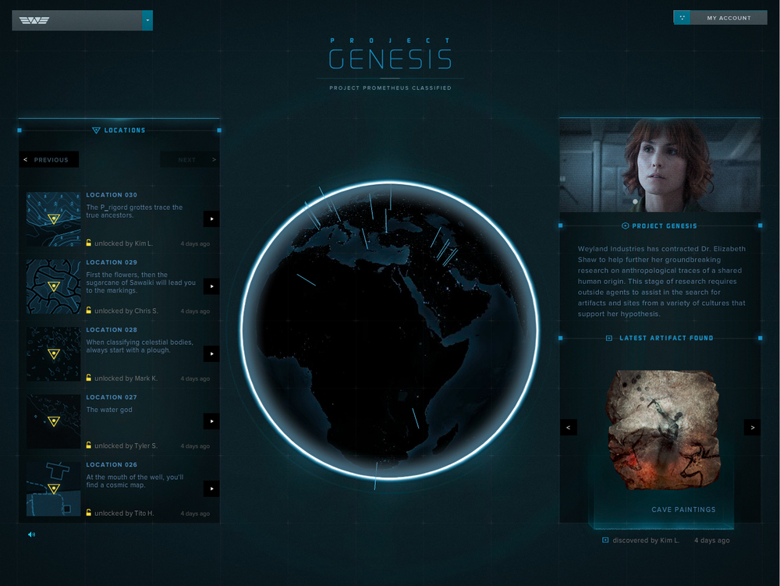Go to Previous locations page

[49, 160]
